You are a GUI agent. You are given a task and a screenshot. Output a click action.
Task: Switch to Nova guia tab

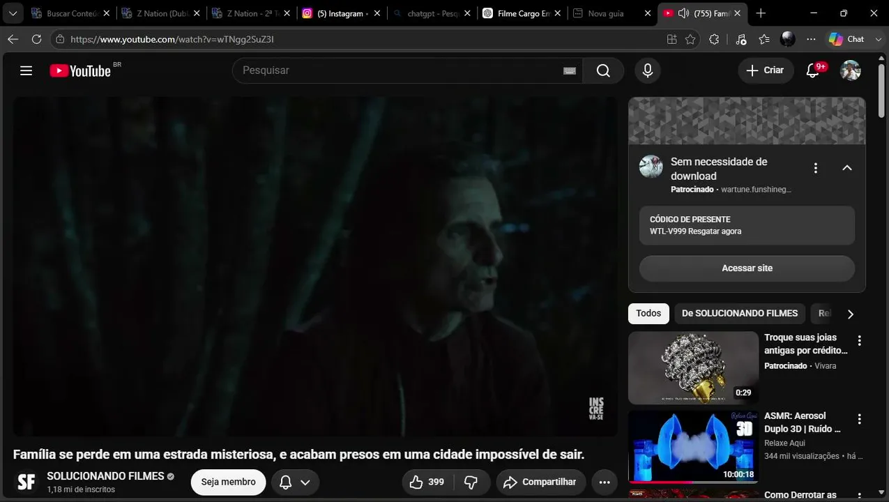611,13
